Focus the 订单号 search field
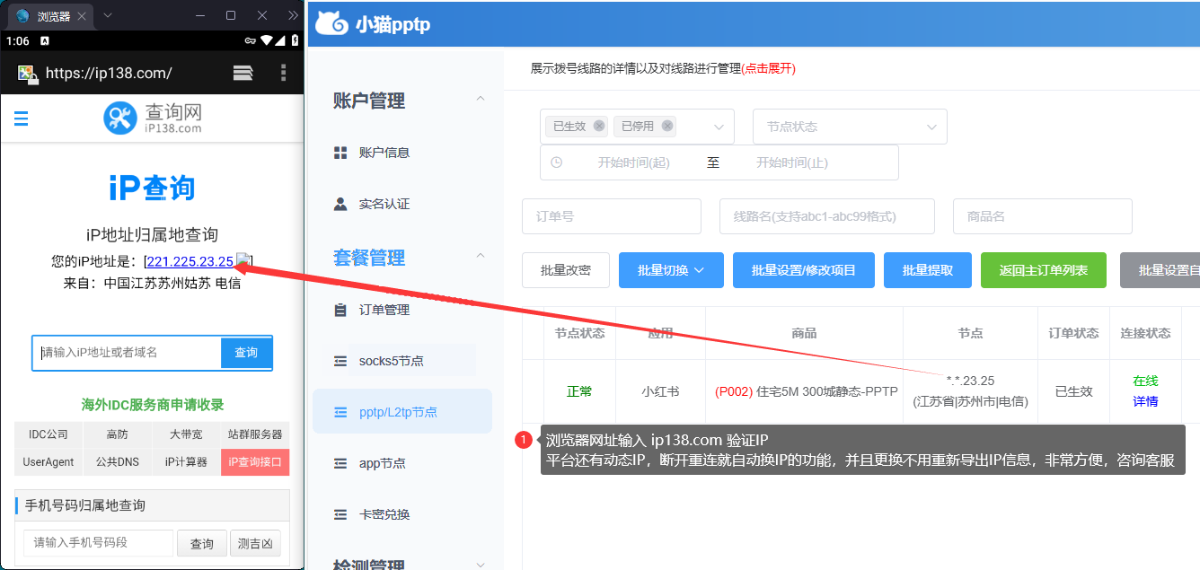 coord(612,216)
